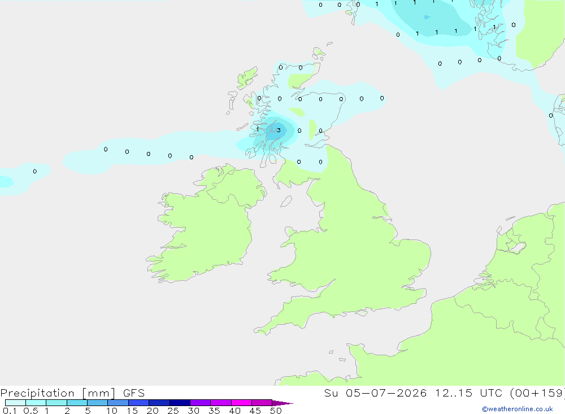
Task: Select the 30–35 mm purple legend swatch
Action: click(201, 403)
